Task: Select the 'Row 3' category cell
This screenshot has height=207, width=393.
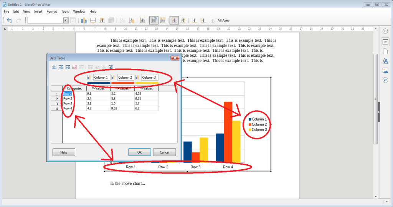Action: point(74,103)
